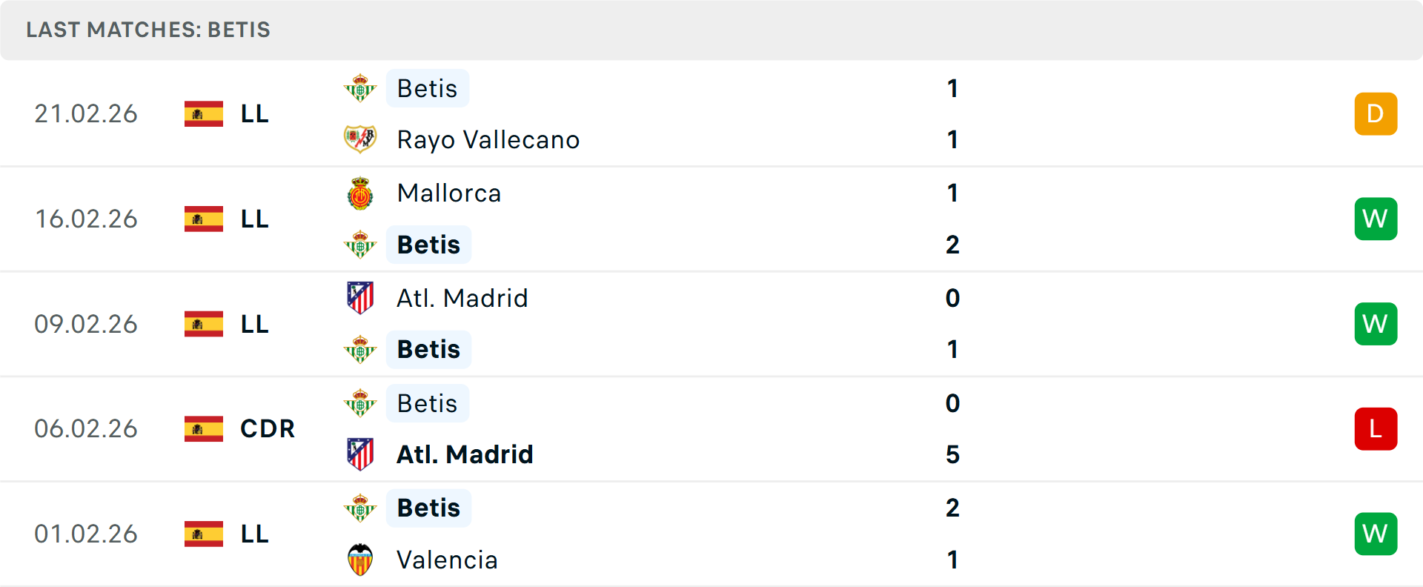Click the Last Matches: Betis header
Image resolution: width=1423 pixels, height=587 pixels.
(x=148, y=30)
